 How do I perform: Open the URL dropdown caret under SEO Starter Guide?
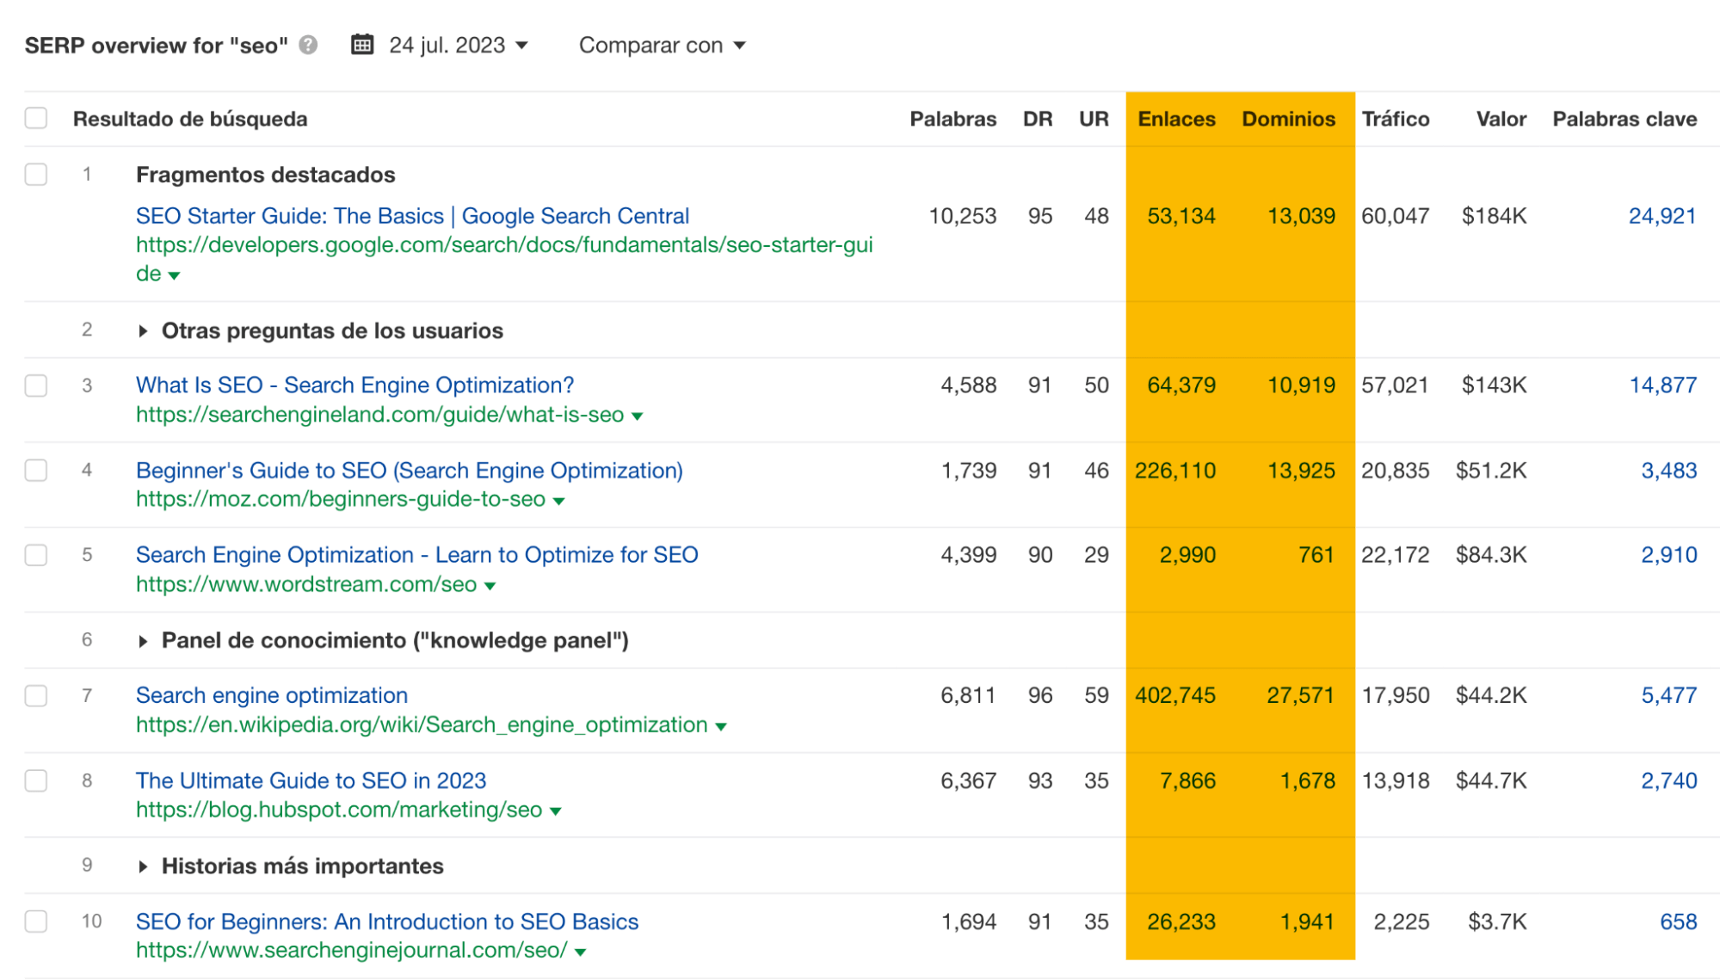(175, 275)
